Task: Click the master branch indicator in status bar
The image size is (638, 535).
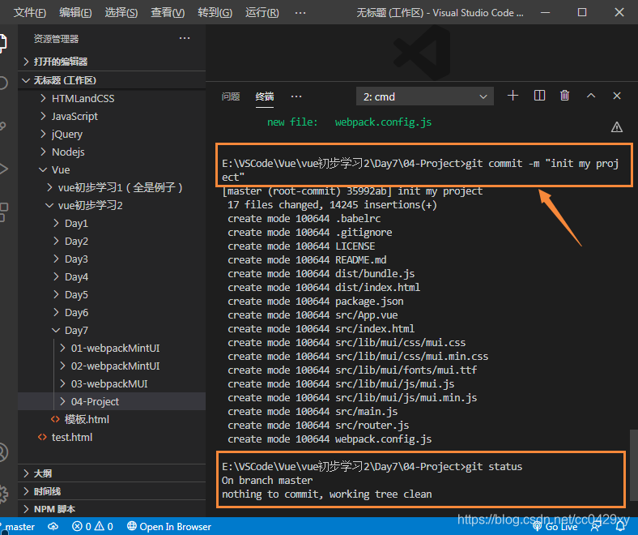Action: point(19,527)
